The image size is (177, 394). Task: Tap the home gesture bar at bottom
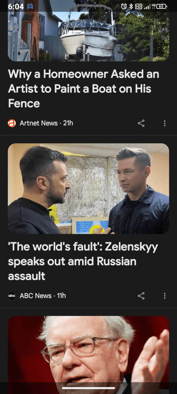click(89, 388)
